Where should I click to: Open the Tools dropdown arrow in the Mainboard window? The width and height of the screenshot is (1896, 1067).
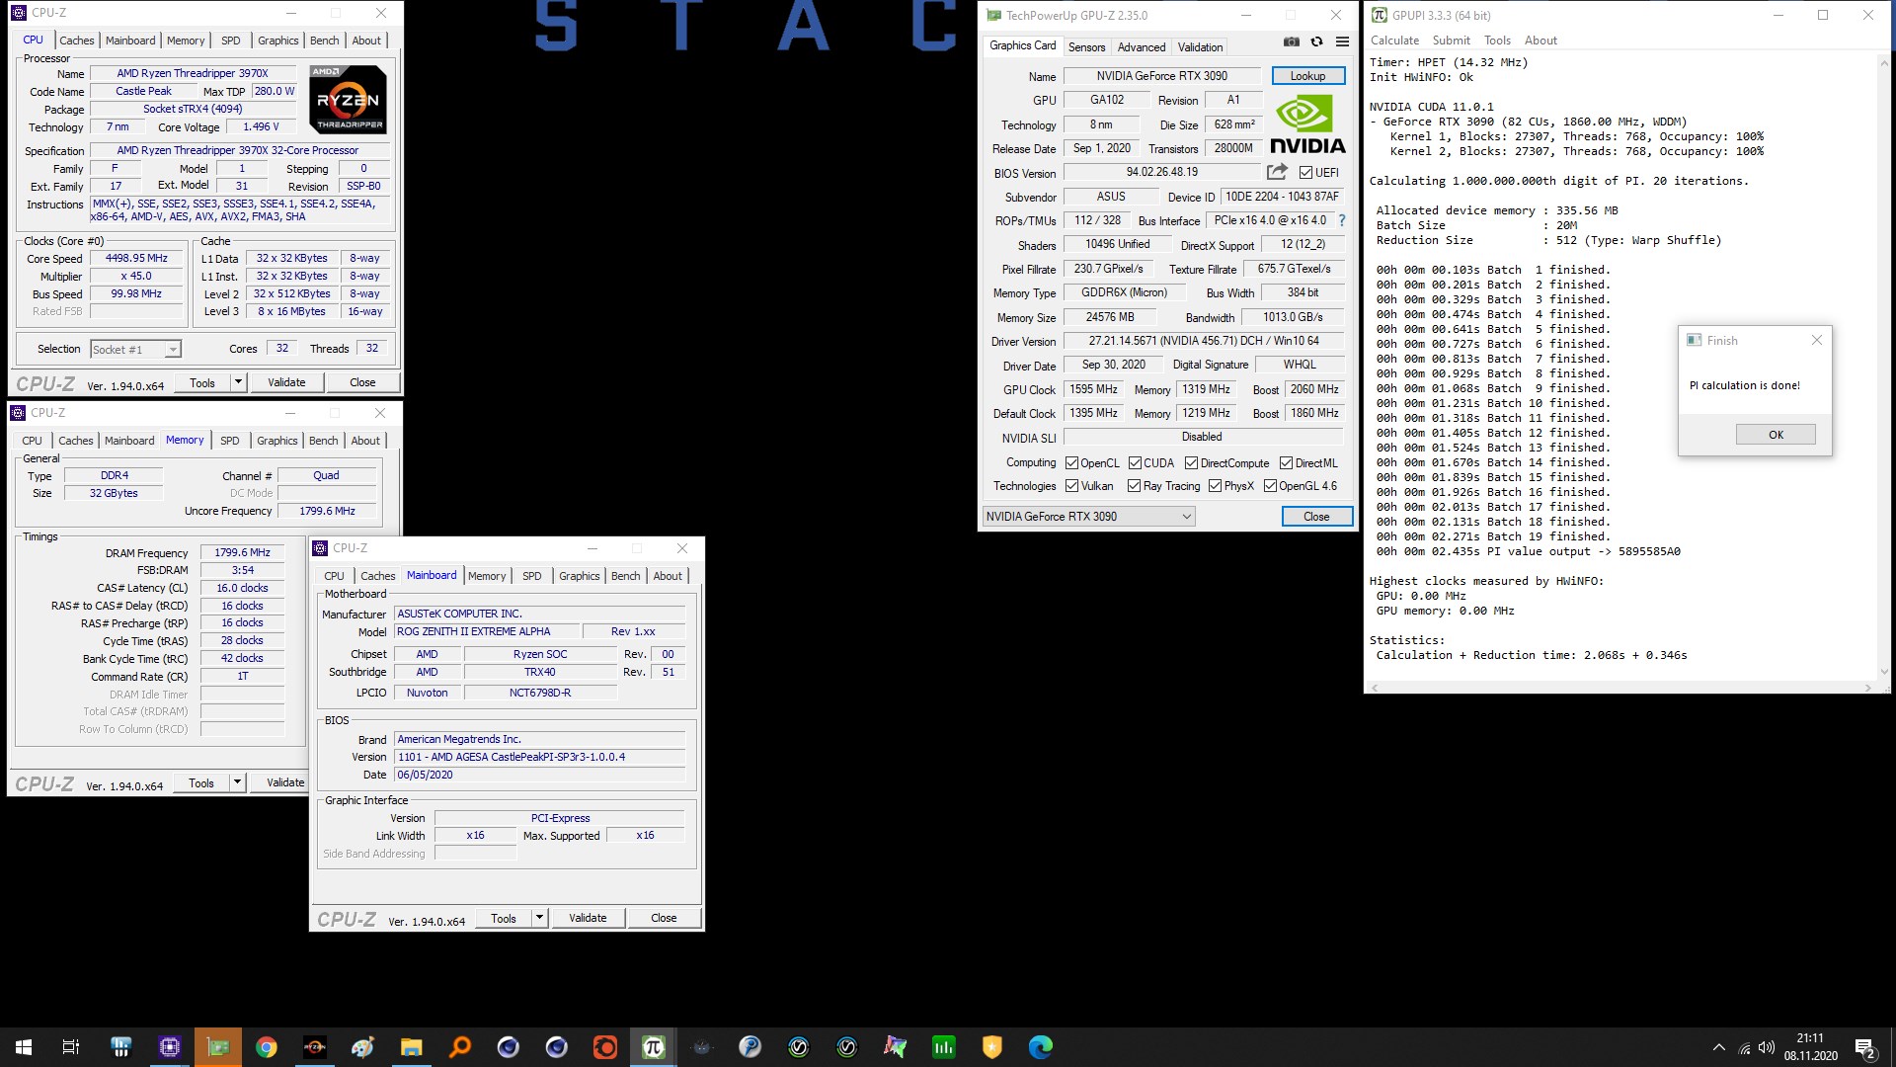[x=539, y=918]
